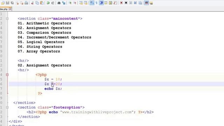Stop macro recording
224x126 pixels.
pyautogui.click(x=126, y=3)
